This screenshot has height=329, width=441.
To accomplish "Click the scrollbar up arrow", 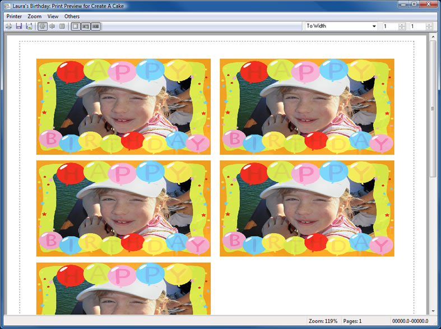I will tap(433, 37).
